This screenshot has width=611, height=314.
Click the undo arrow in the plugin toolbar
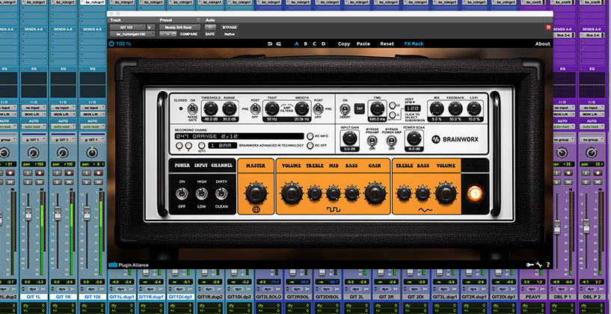point(270,43)
